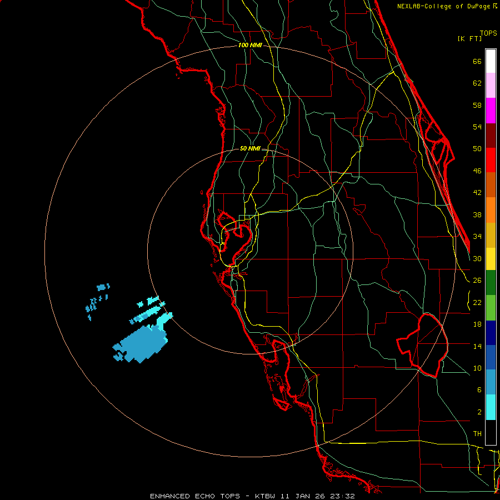Click the "62" value on the scale
This screenshot has width=500, height=500.
[x=477, y=83]
